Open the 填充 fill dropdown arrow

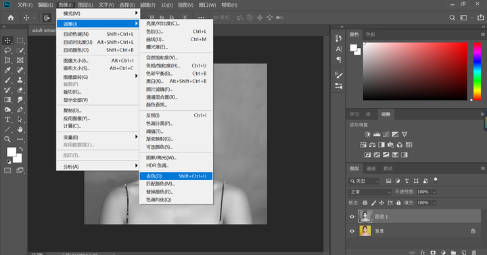point(434,203)
